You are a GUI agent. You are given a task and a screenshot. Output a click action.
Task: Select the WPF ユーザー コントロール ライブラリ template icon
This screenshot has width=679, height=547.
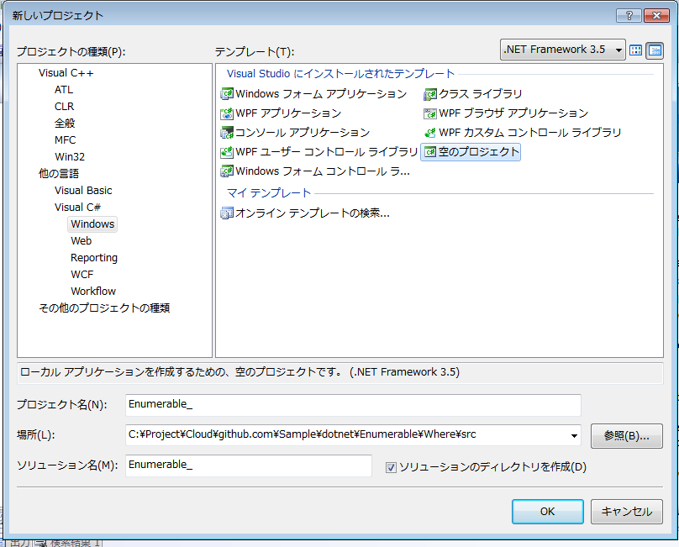coord(227,152)
